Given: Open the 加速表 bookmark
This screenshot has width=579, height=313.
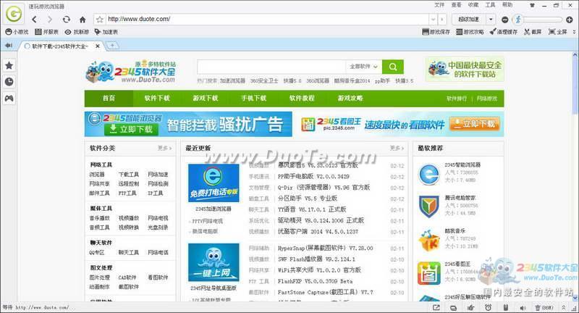Looking at the screenshot, I should tap(106, 32).
